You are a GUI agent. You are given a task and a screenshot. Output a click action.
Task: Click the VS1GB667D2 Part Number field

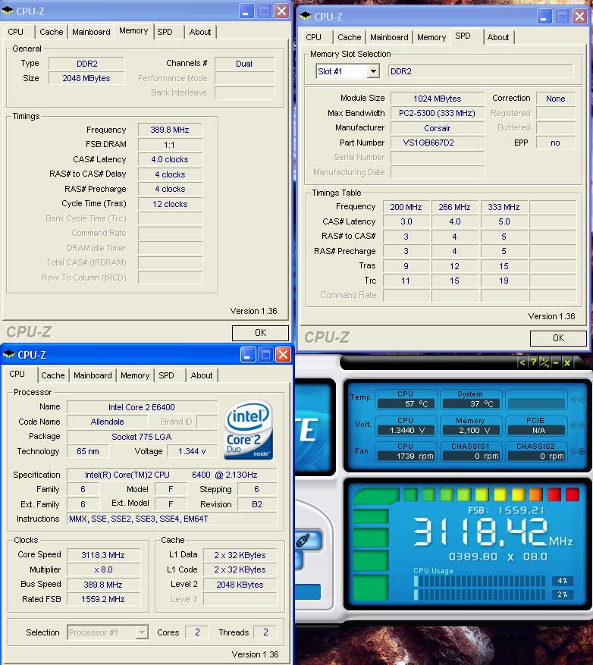point(438,143)
